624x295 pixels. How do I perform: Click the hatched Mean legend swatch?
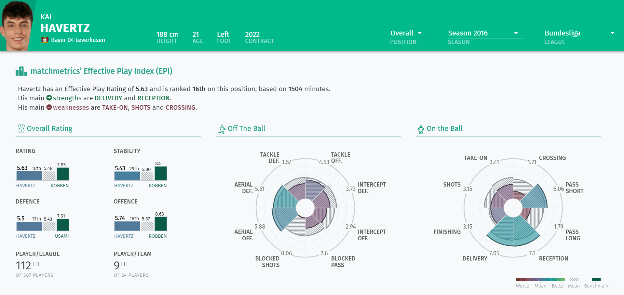(x=574, y=279)
